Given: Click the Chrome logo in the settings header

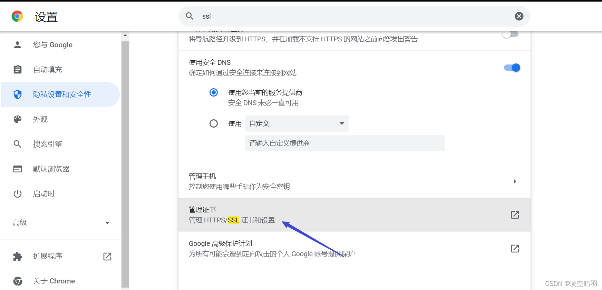Looking at the screenshot, I should tap(17, 16).
